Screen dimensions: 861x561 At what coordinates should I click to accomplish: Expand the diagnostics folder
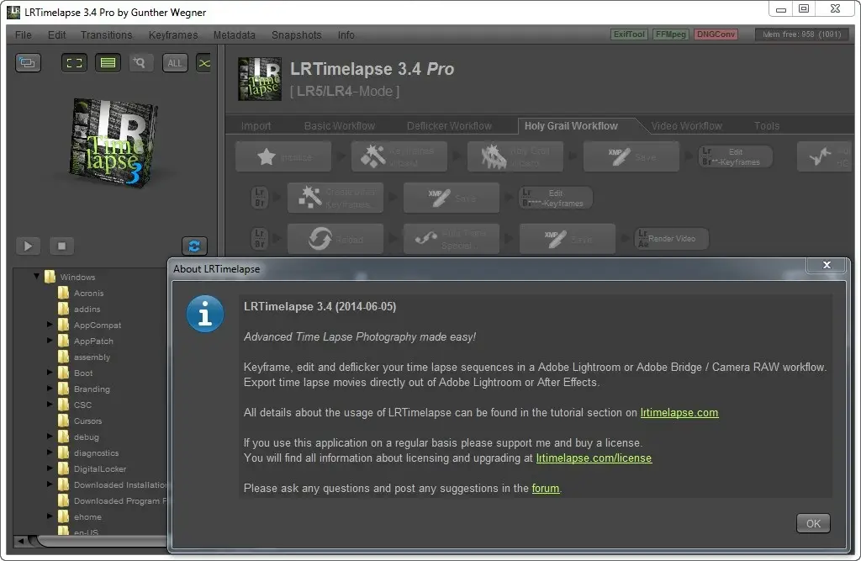(50, 452)
